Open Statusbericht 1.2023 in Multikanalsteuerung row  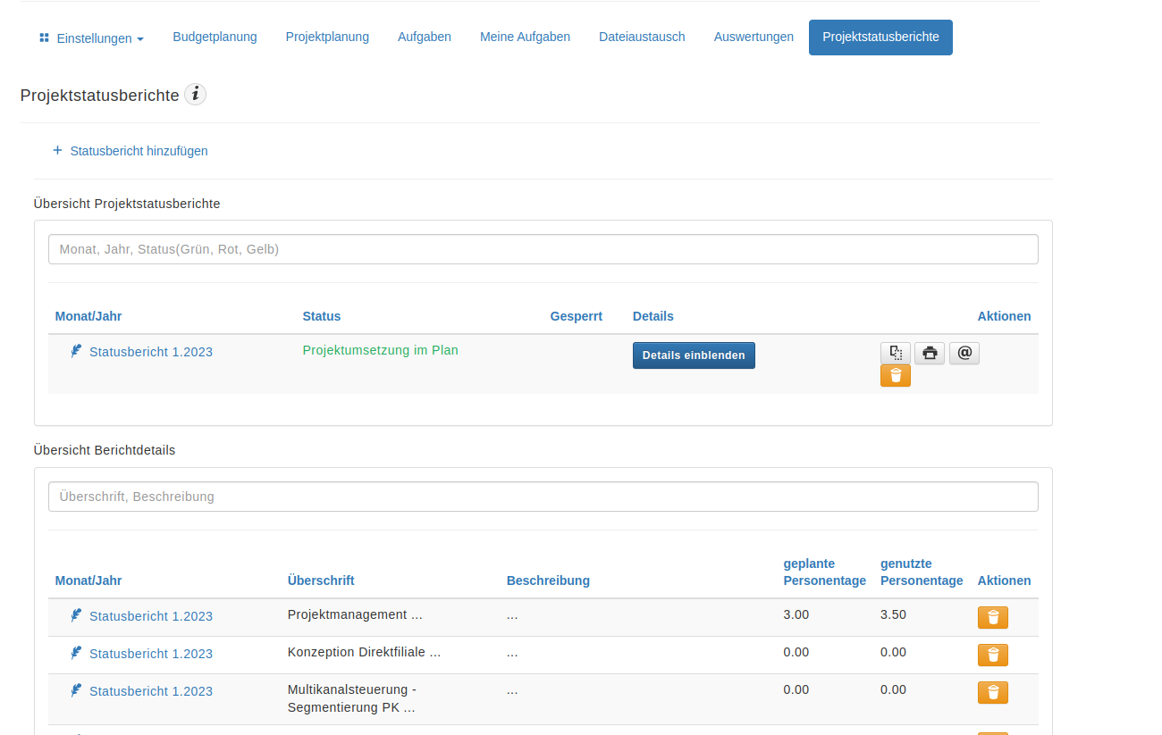coord(151,691)
